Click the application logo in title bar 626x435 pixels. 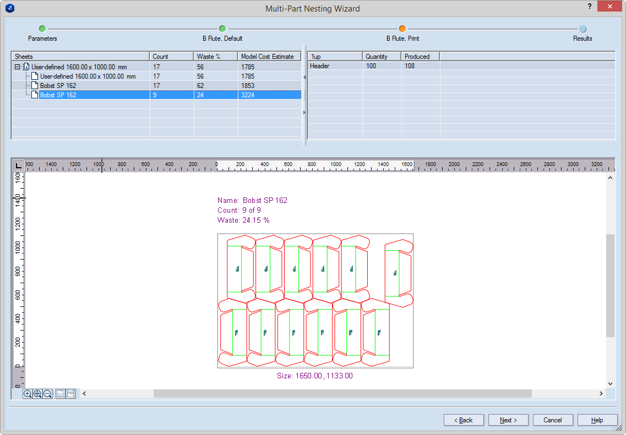(x=9, y=8)
